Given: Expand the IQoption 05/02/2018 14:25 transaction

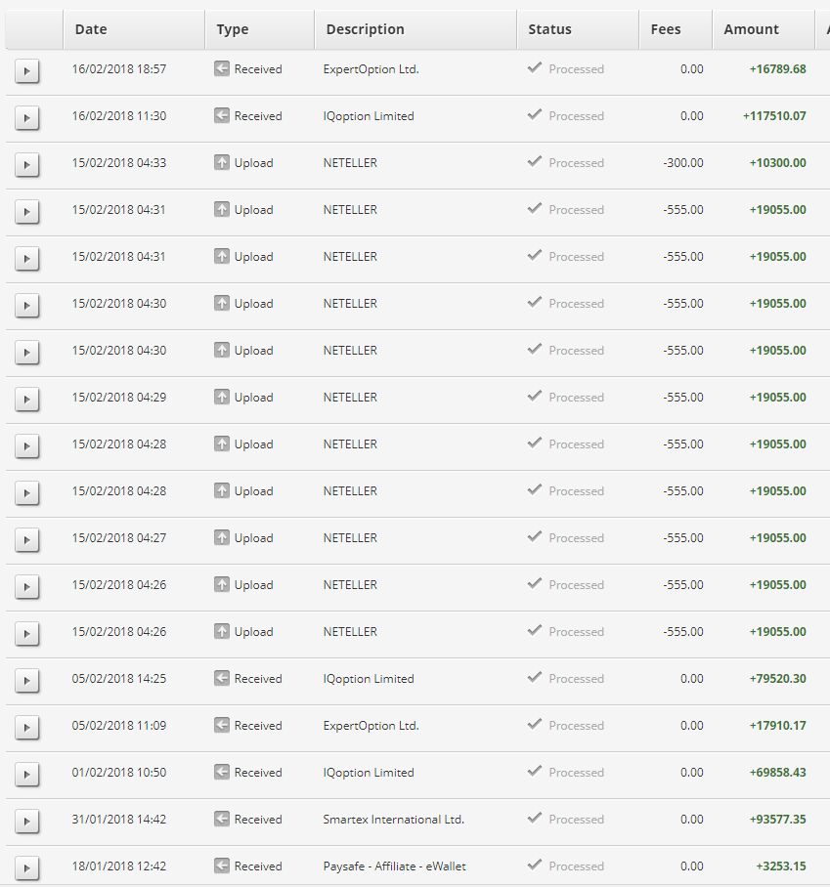Looking at the screenshot, I should coord(27,681).
